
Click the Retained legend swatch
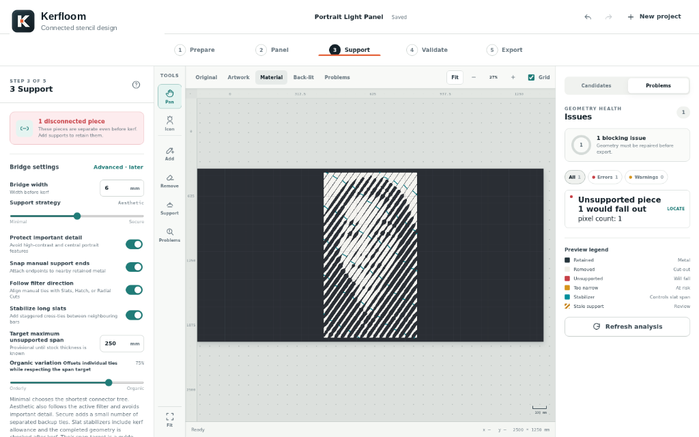pyautogui.click(x=567, y=260)
